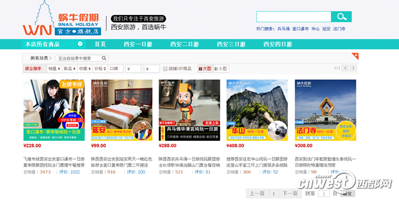This screenshot has width=399, height=202.
Task: Click the 上一页 pagination button
Action: pos(257,193)
